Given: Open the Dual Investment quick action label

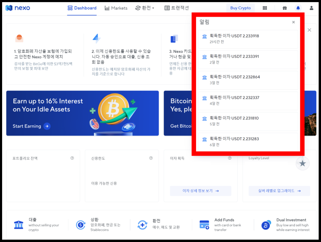Looking at the screenshot, I should click(x=292, y=220).
